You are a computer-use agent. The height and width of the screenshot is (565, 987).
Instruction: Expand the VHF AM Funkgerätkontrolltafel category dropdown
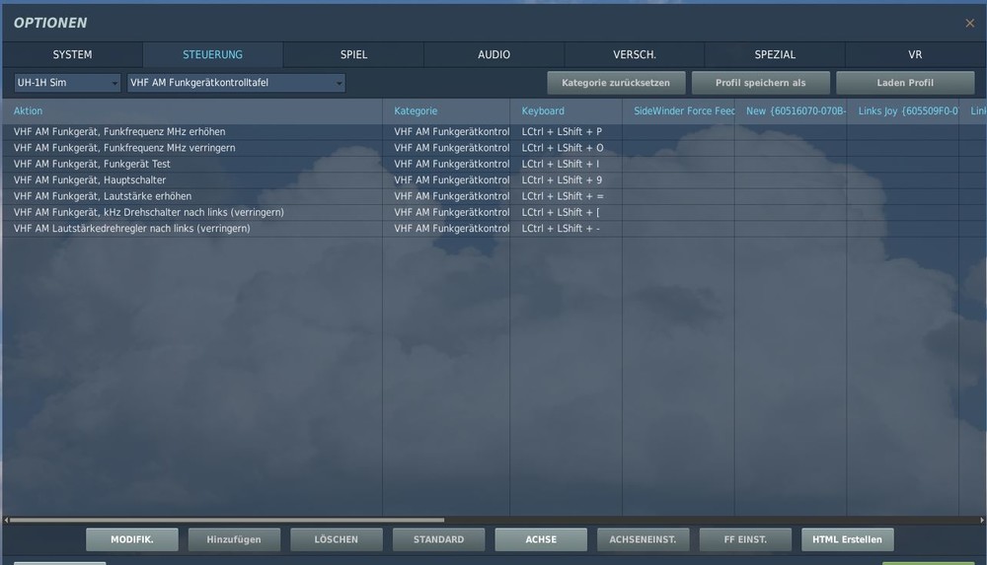(236, 83)
